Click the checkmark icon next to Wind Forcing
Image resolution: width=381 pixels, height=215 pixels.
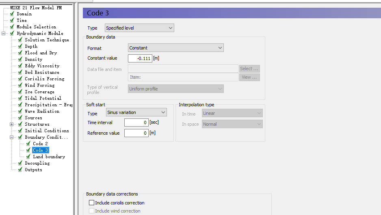point(20,85)
